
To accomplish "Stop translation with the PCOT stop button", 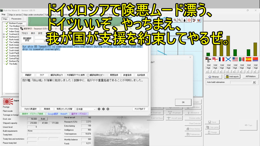I will [x=108, y=109].
